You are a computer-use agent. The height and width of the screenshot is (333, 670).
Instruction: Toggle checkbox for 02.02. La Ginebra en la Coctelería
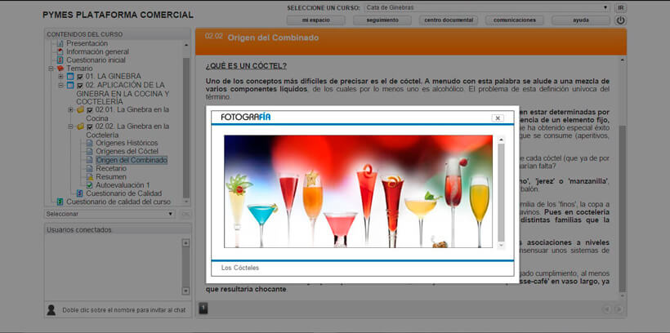pyautogui.click(x=90, y=127)
